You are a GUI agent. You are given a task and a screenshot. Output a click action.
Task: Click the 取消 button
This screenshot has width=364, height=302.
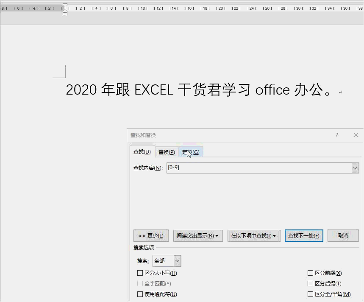[343, 236]
